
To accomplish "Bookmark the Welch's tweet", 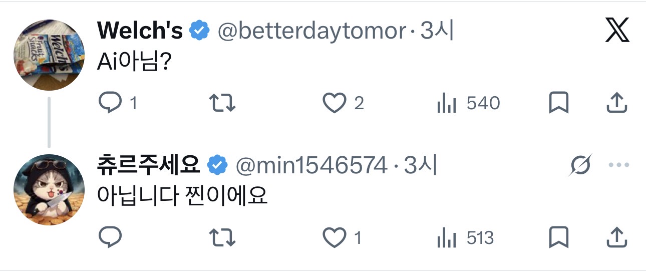I will (558, 103).
